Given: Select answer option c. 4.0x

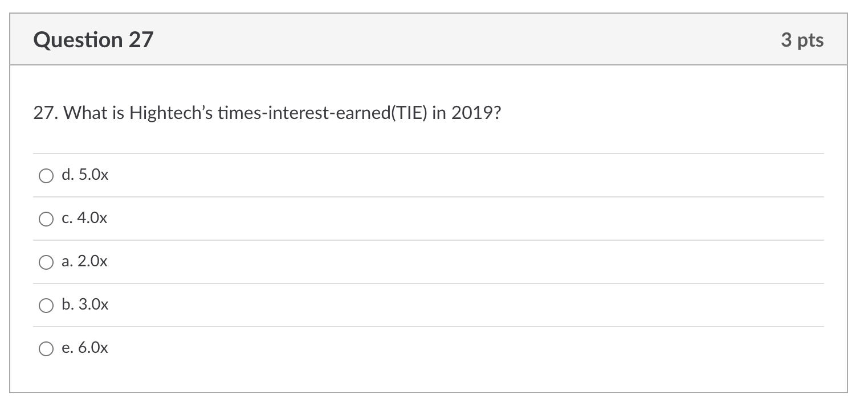Looking at the screenshot, I should point(46,219).
